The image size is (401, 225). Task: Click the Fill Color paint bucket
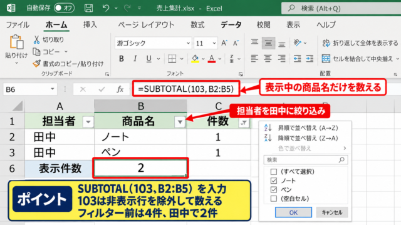click(195, 59)
